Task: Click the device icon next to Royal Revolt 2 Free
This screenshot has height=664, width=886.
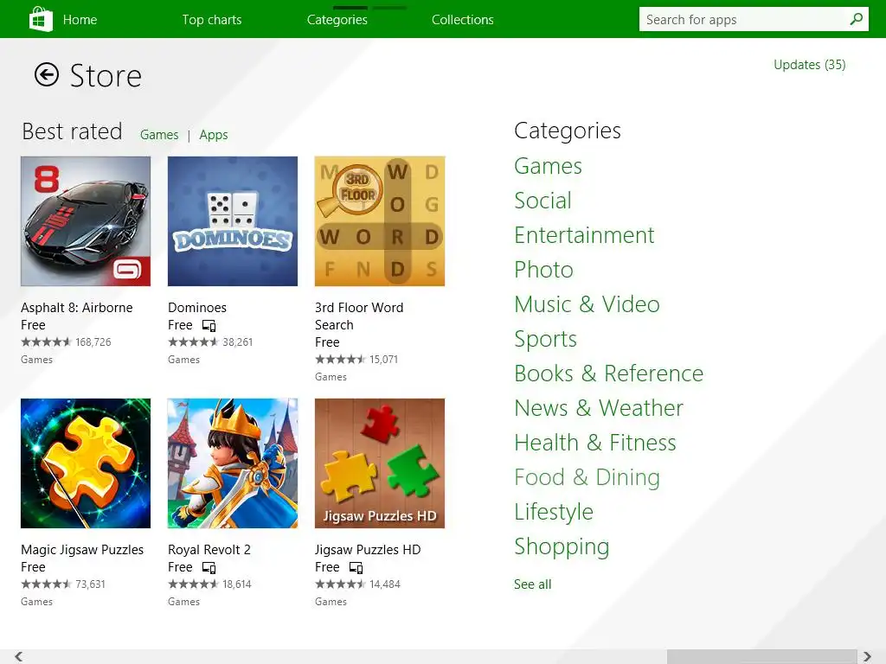Action: (x=209, y=568)
